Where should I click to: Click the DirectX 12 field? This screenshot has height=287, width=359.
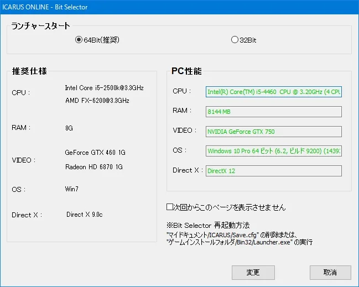click(274, 171)
